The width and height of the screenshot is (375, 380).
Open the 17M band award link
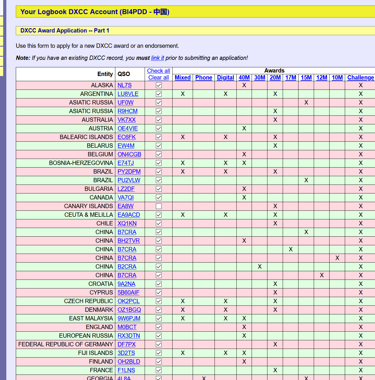(291, 77)
